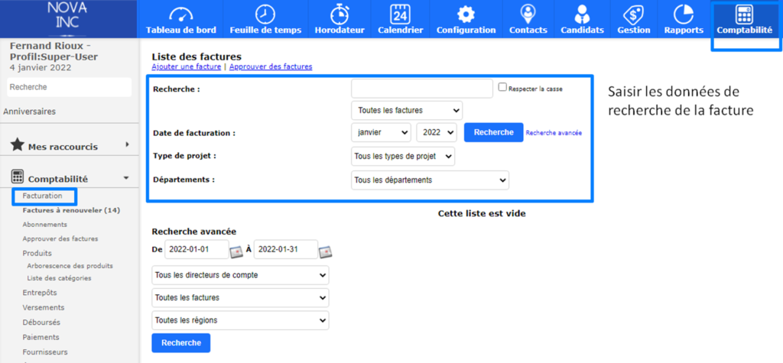Select Facturation in the sidebar
The width and height of the screenshot is (783, 363).
[43, 196]
